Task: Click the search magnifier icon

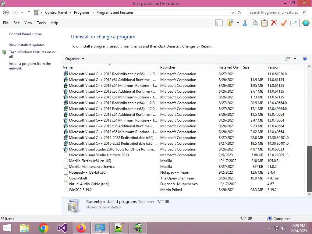Action: click(304, 12)
